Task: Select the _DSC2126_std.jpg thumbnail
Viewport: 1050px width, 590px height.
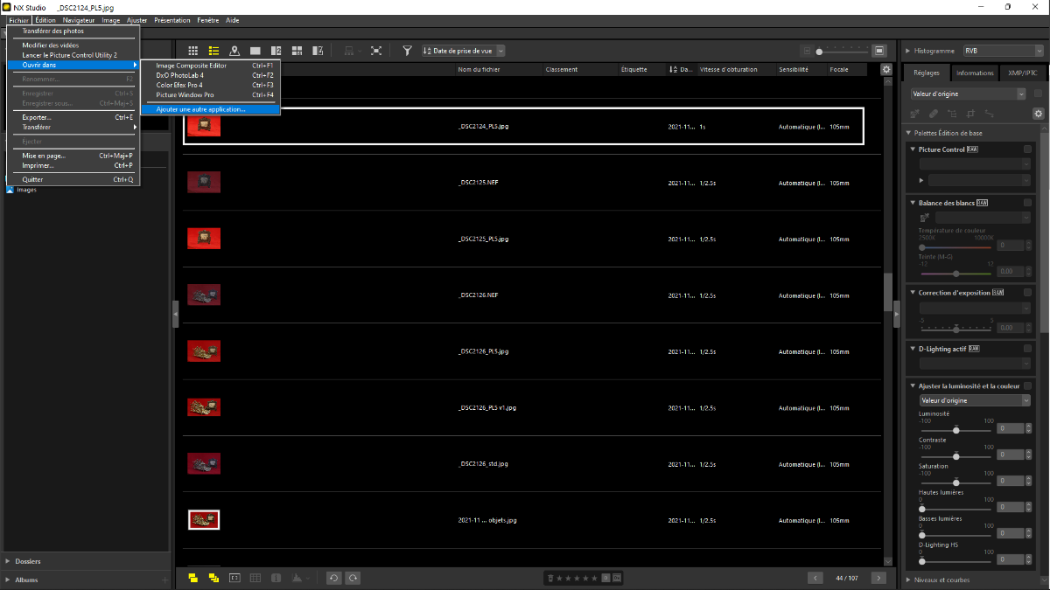Action: pos(204,463)
